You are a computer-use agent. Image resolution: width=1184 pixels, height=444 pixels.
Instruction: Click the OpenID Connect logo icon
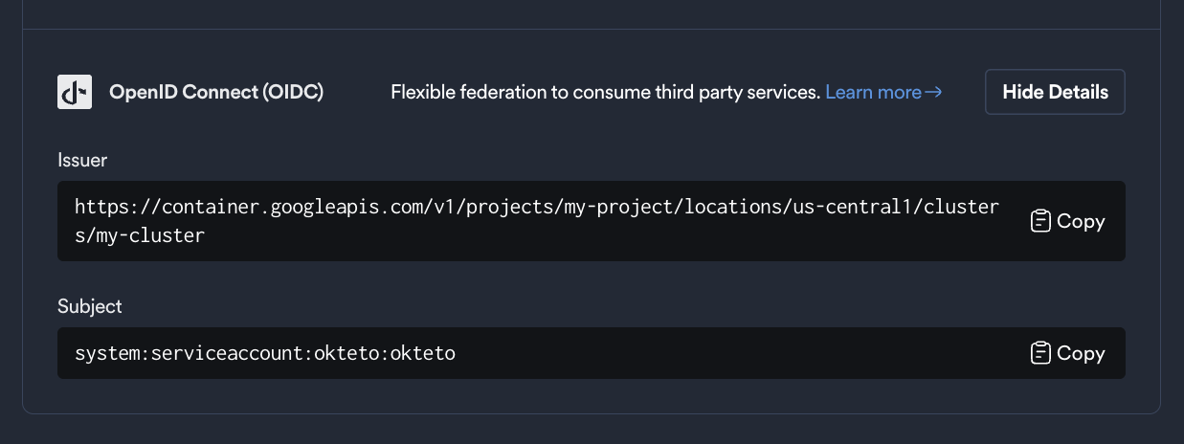pos(75,92)
